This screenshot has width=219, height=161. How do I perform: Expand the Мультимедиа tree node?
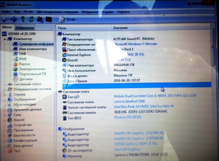pos(4,105)
